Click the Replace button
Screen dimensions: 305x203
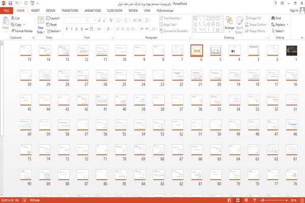tap(278, 24)
